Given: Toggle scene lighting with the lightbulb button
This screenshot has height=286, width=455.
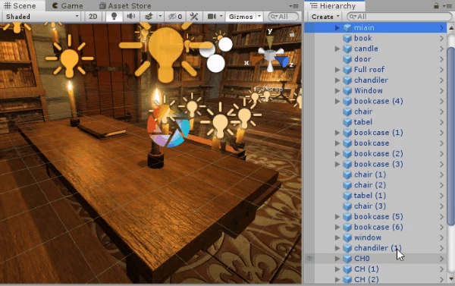Looking at the screenshot, I should pyautogui.click(x=114, y=17).
